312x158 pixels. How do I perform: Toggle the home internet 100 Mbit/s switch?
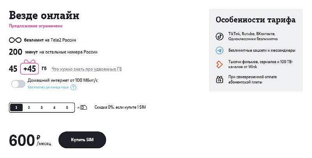18,84
